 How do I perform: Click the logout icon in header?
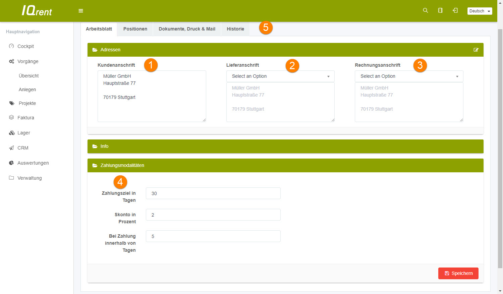[455, 10]
